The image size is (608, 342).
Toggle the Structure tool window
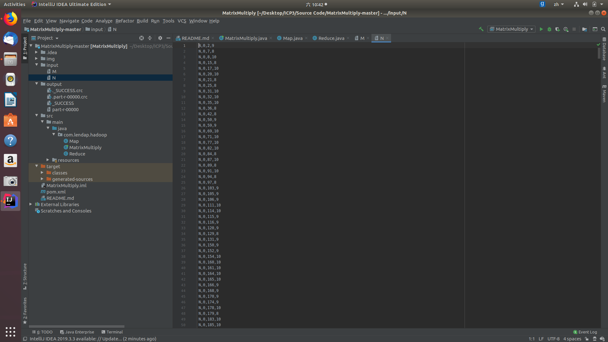[x=25, y=276]
